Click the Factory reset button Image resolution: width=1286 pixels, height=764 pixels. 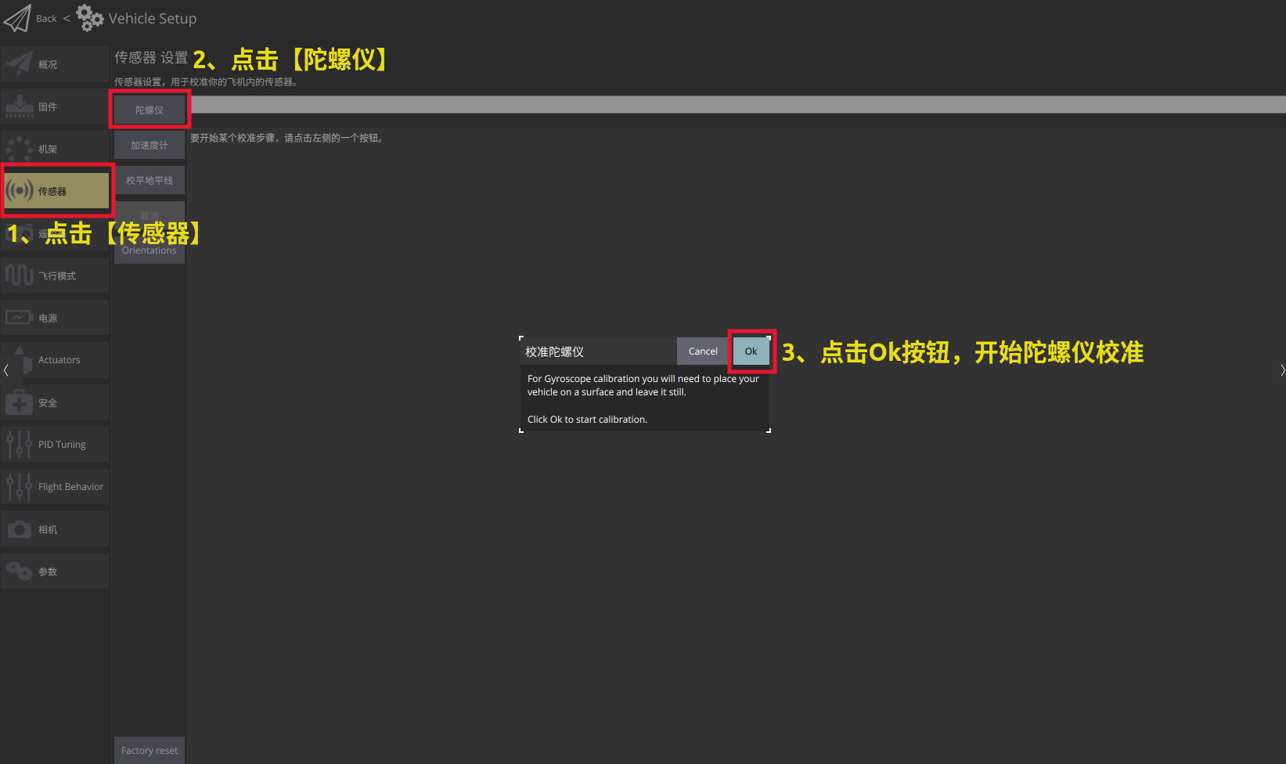point(149,750)
